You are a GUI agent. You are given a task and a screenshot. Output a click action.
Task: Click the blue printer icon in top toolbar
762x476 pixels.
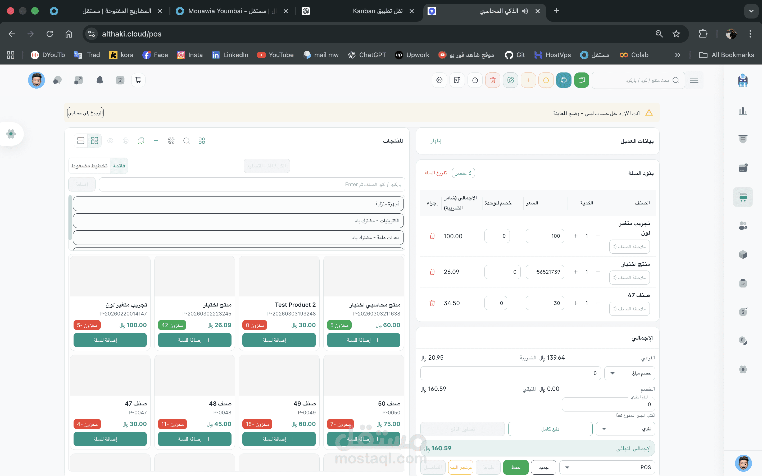pos(564,80)
